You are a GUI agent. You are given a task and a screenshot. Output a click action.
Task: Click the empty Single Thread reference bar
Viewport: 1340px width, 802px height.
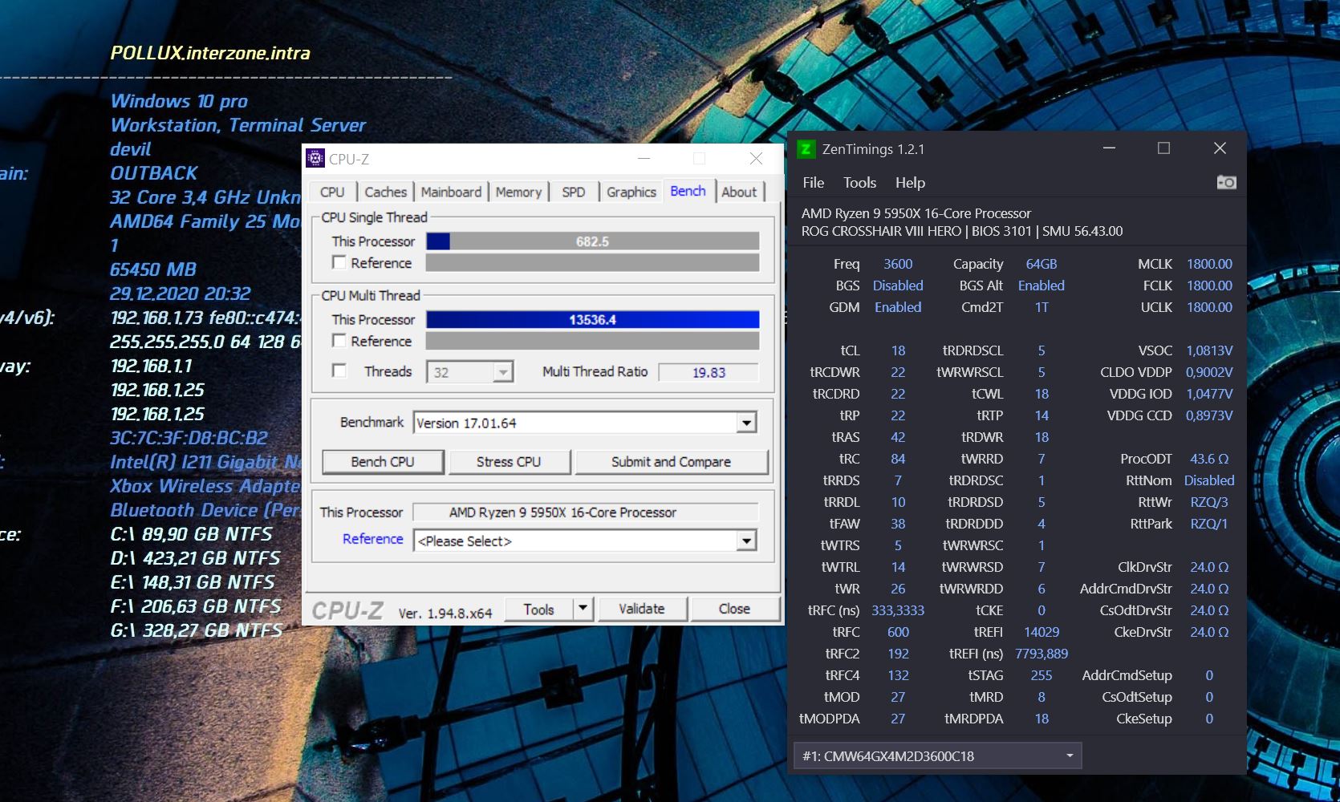point(592,263)
